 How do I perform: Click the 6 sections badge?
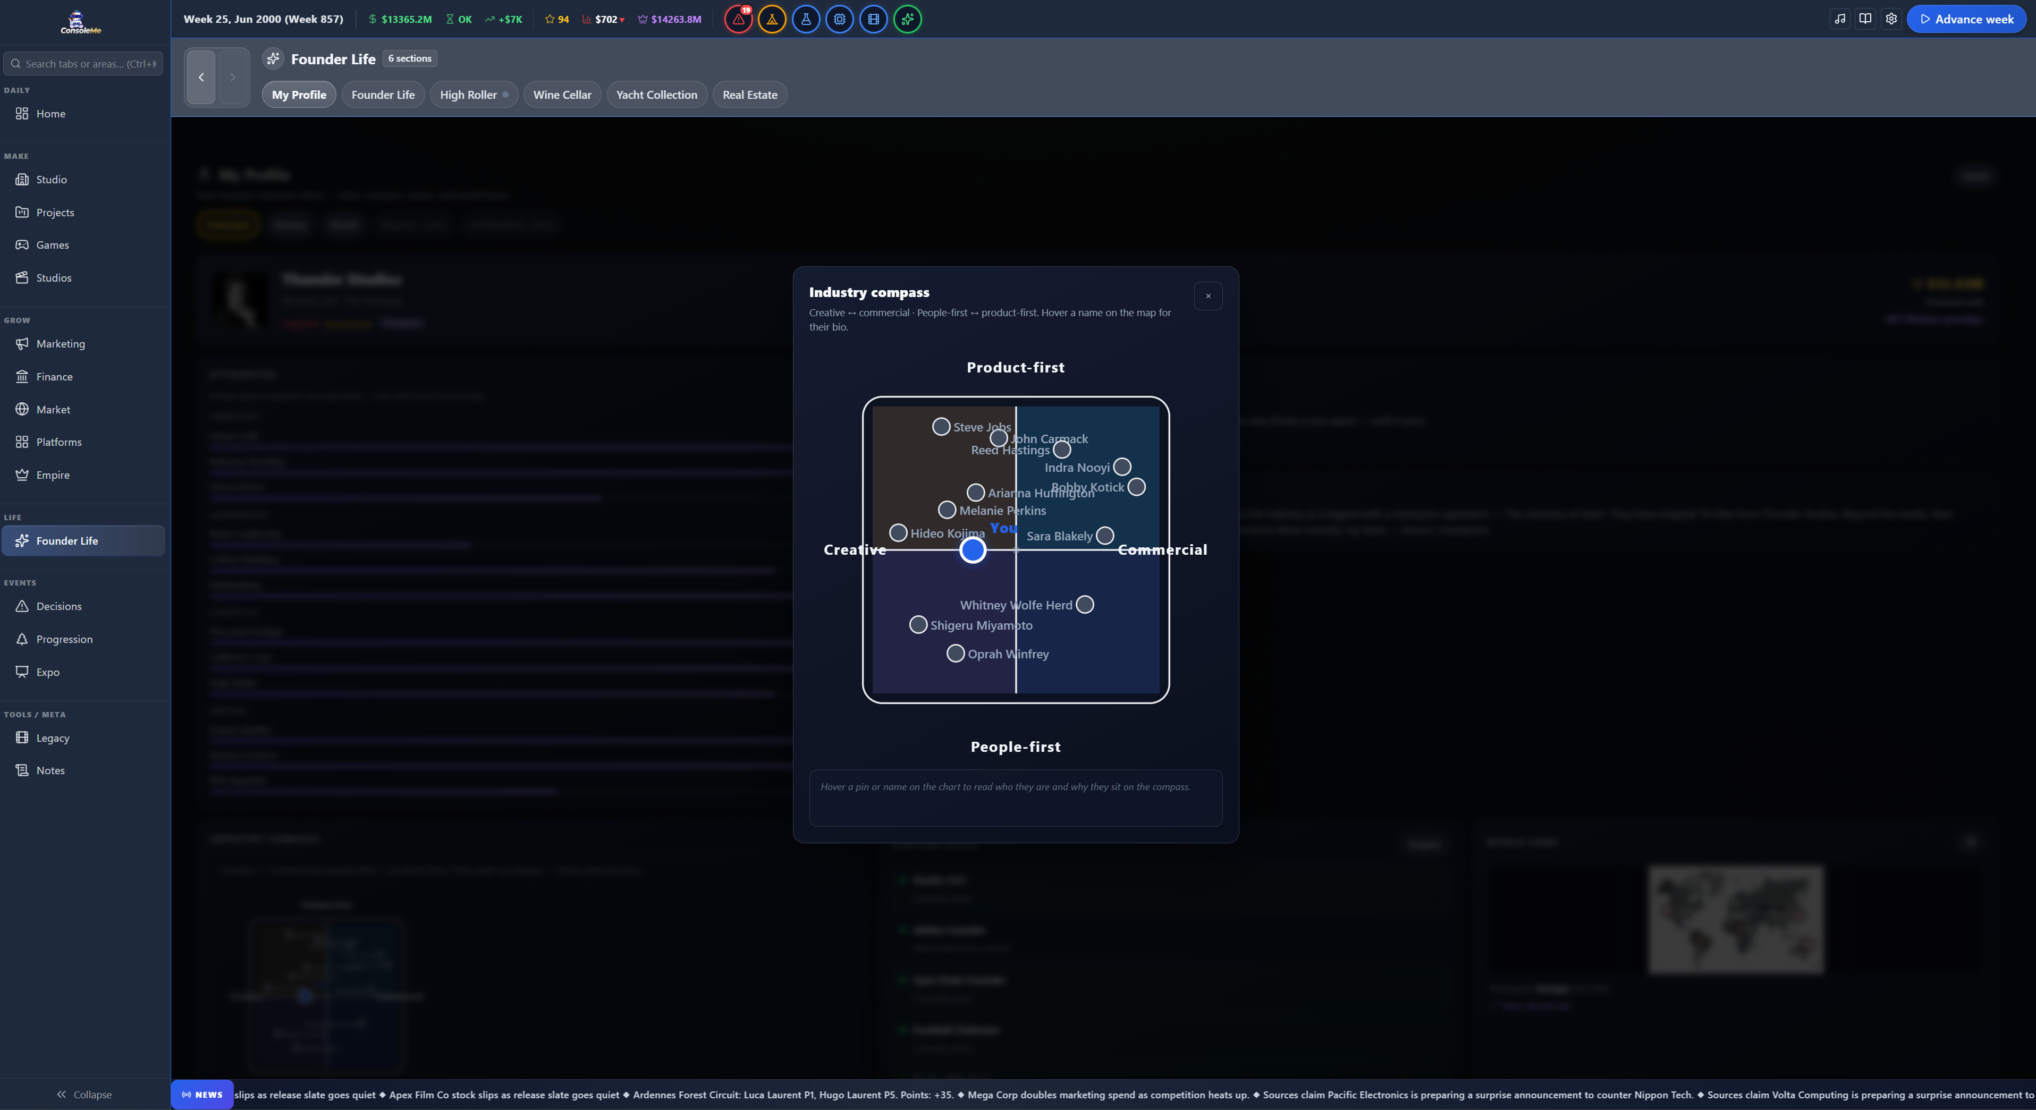409,58
